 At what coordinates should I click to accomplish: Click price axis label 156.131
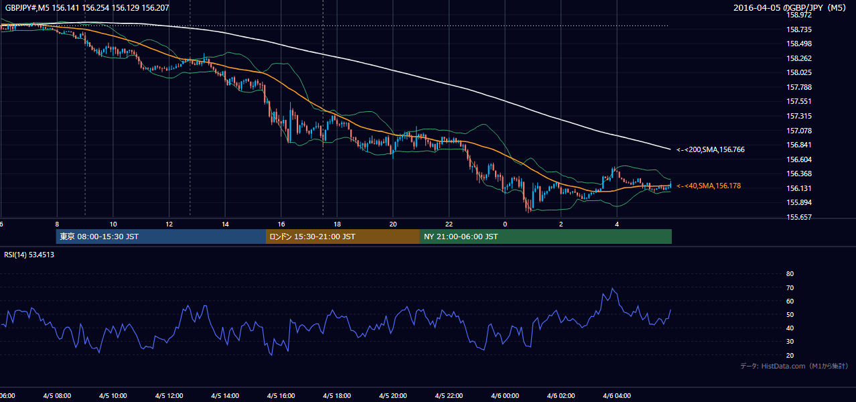pyautogui.click(x=798, y=188)
